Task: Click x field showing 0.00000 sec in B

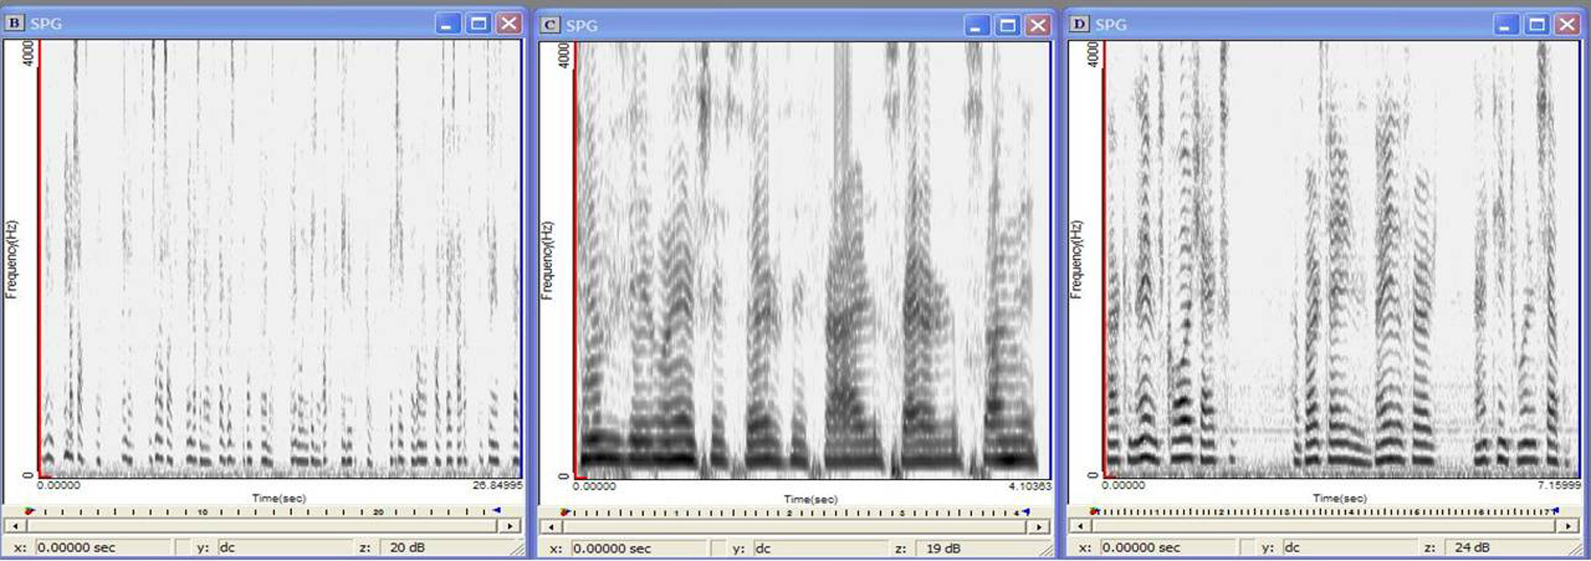Action: pyautogui.click(x=102, y=547)
